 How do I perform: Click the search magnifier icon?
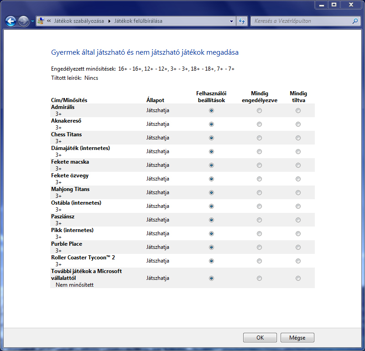[355, 21]
